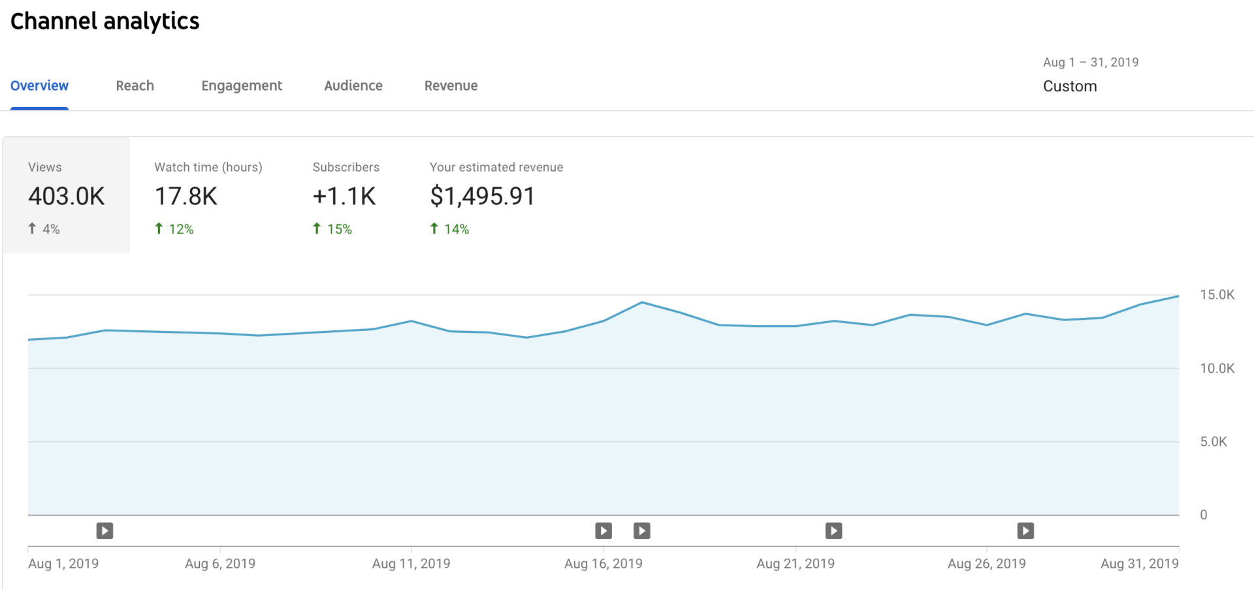Image resolution: width=1254 pixels, height=590 pixels.
Task: Open the Revenue tab
Action: [x=451, y=85]
